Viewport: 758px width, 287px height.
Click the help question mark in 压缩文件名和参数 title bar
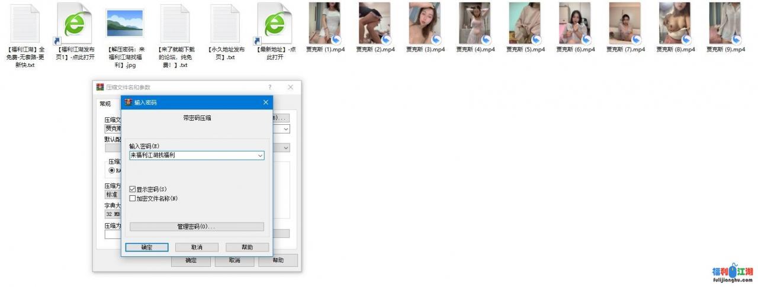[x=270, y=87]
